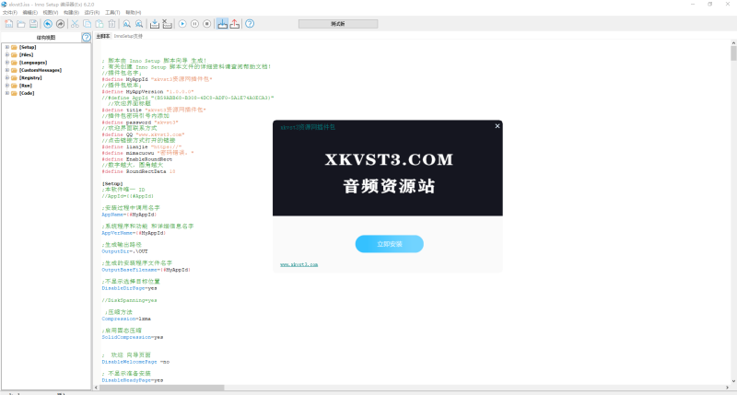
Task: Open the www.xkvst3.com link in installer
Action: tap(298, 264)
